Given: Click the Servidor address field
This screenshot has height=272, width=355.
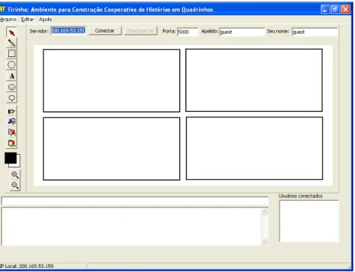Looking at the screenshot, I should tap(68, 31).
